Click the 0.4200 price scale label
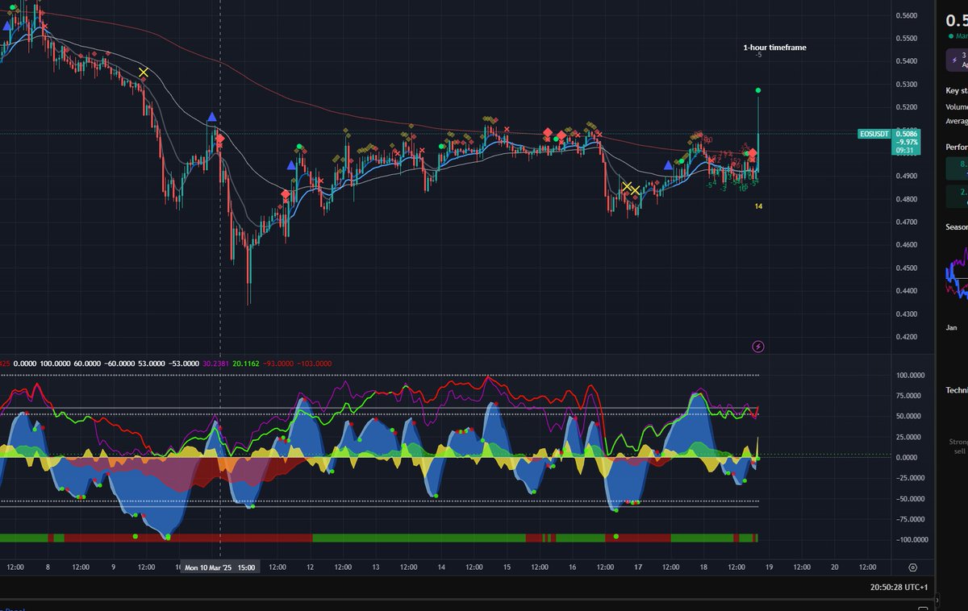The image size is (968, 611). 907,338
